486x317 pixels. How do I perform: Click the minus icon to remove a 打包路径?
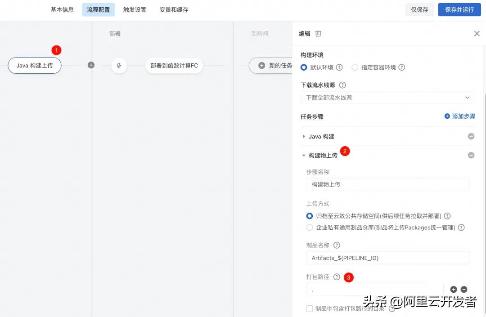pyautogui.click(x=464, y=290)
